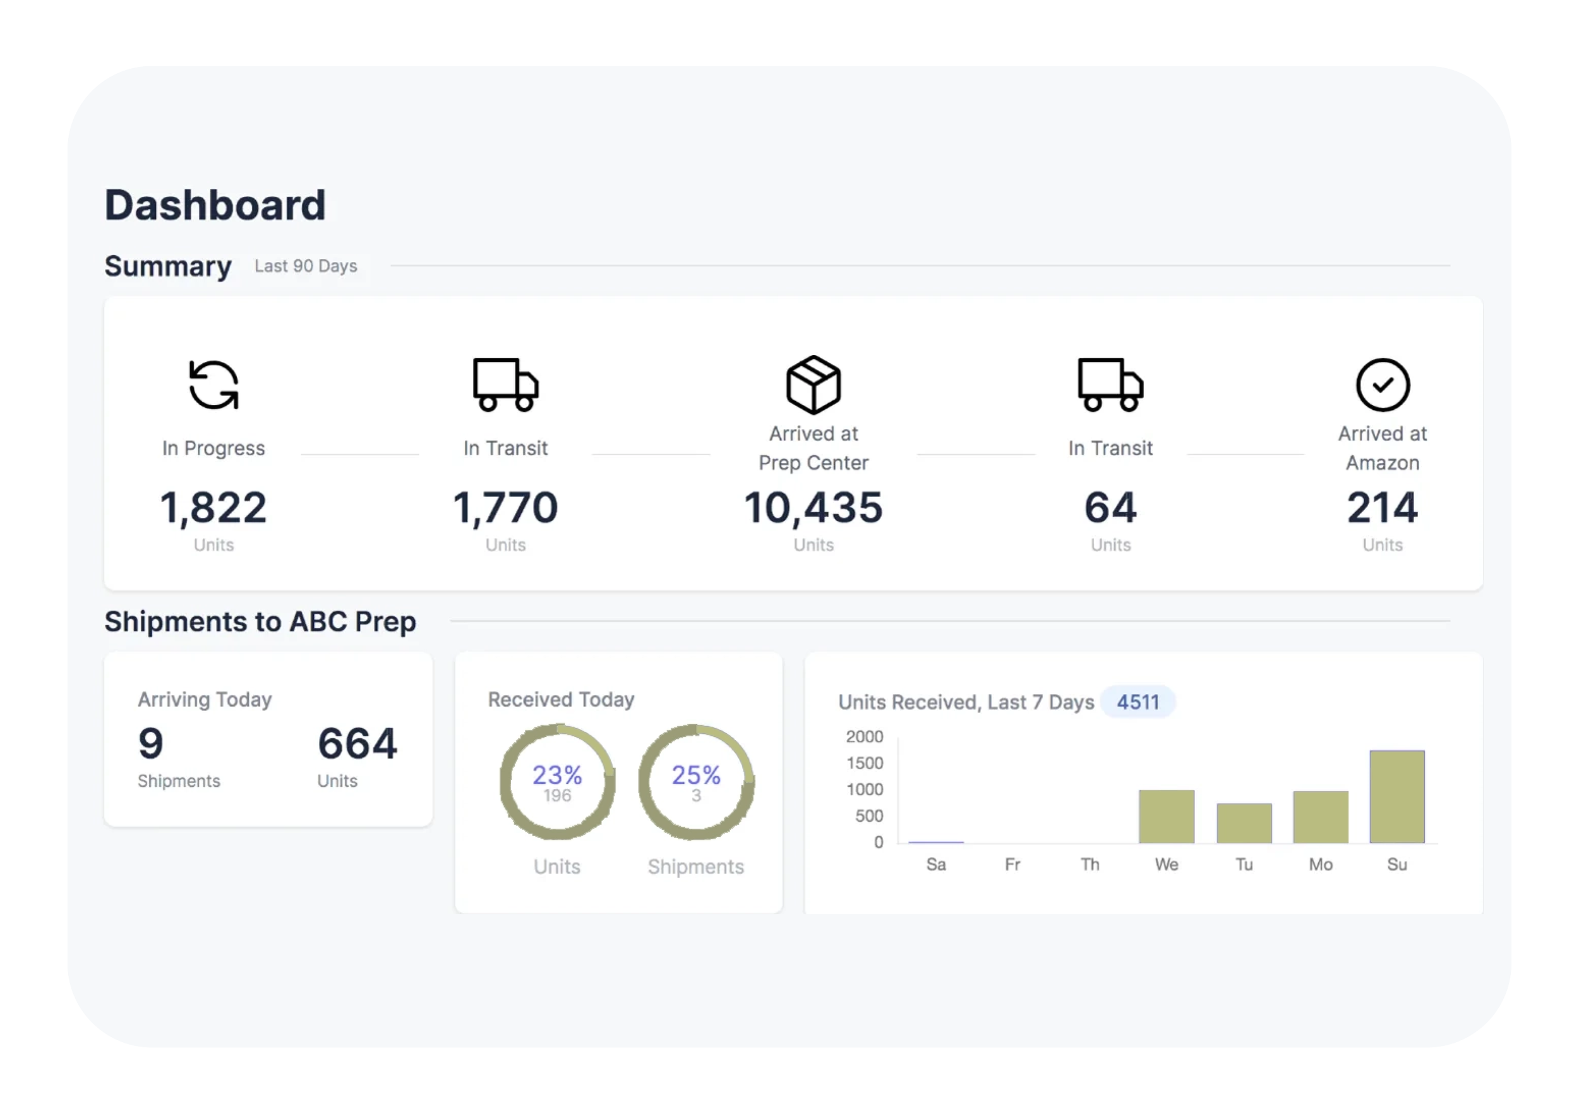Click the Dashboard page heading

(x=215, y=205)
